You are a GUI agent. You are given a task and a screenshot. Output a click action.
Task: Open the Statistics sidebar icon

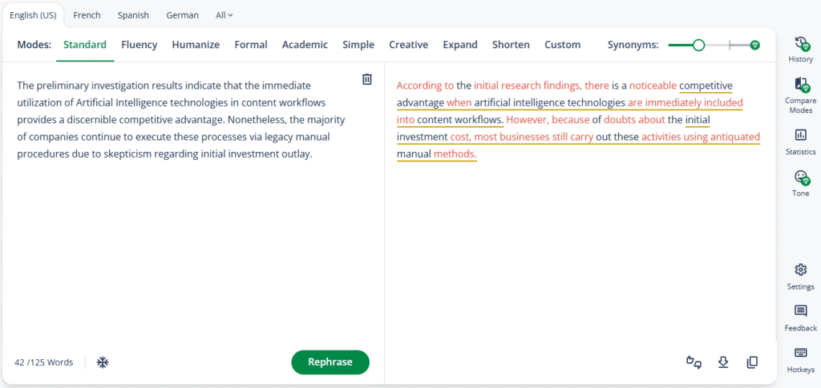(x=800, y=135)
